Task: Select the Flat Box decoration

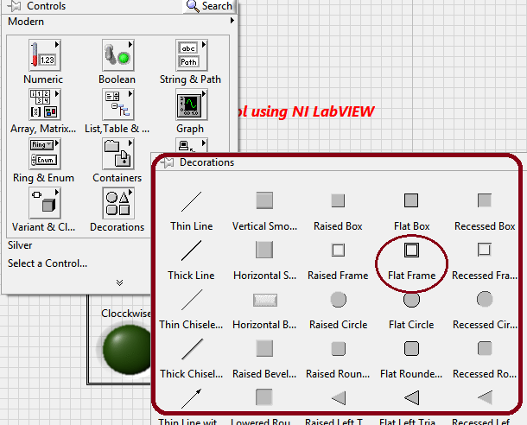Action: coord(411,200)
